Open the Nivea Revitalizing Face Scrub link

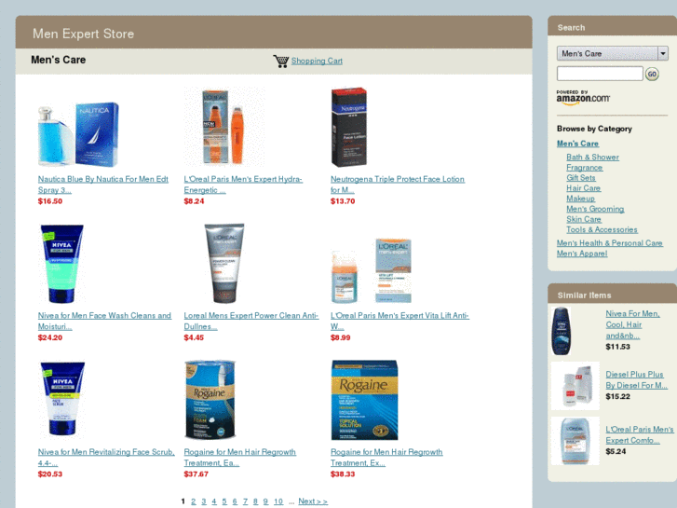[x=106, y=458]
